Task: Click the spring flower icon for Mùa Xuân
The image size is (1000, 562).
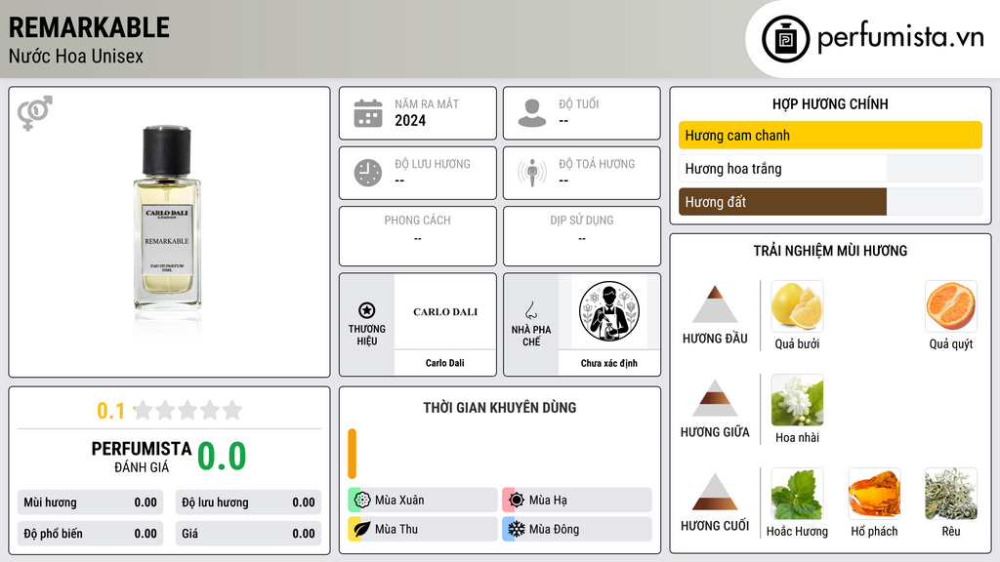Action: coord(362,501)
